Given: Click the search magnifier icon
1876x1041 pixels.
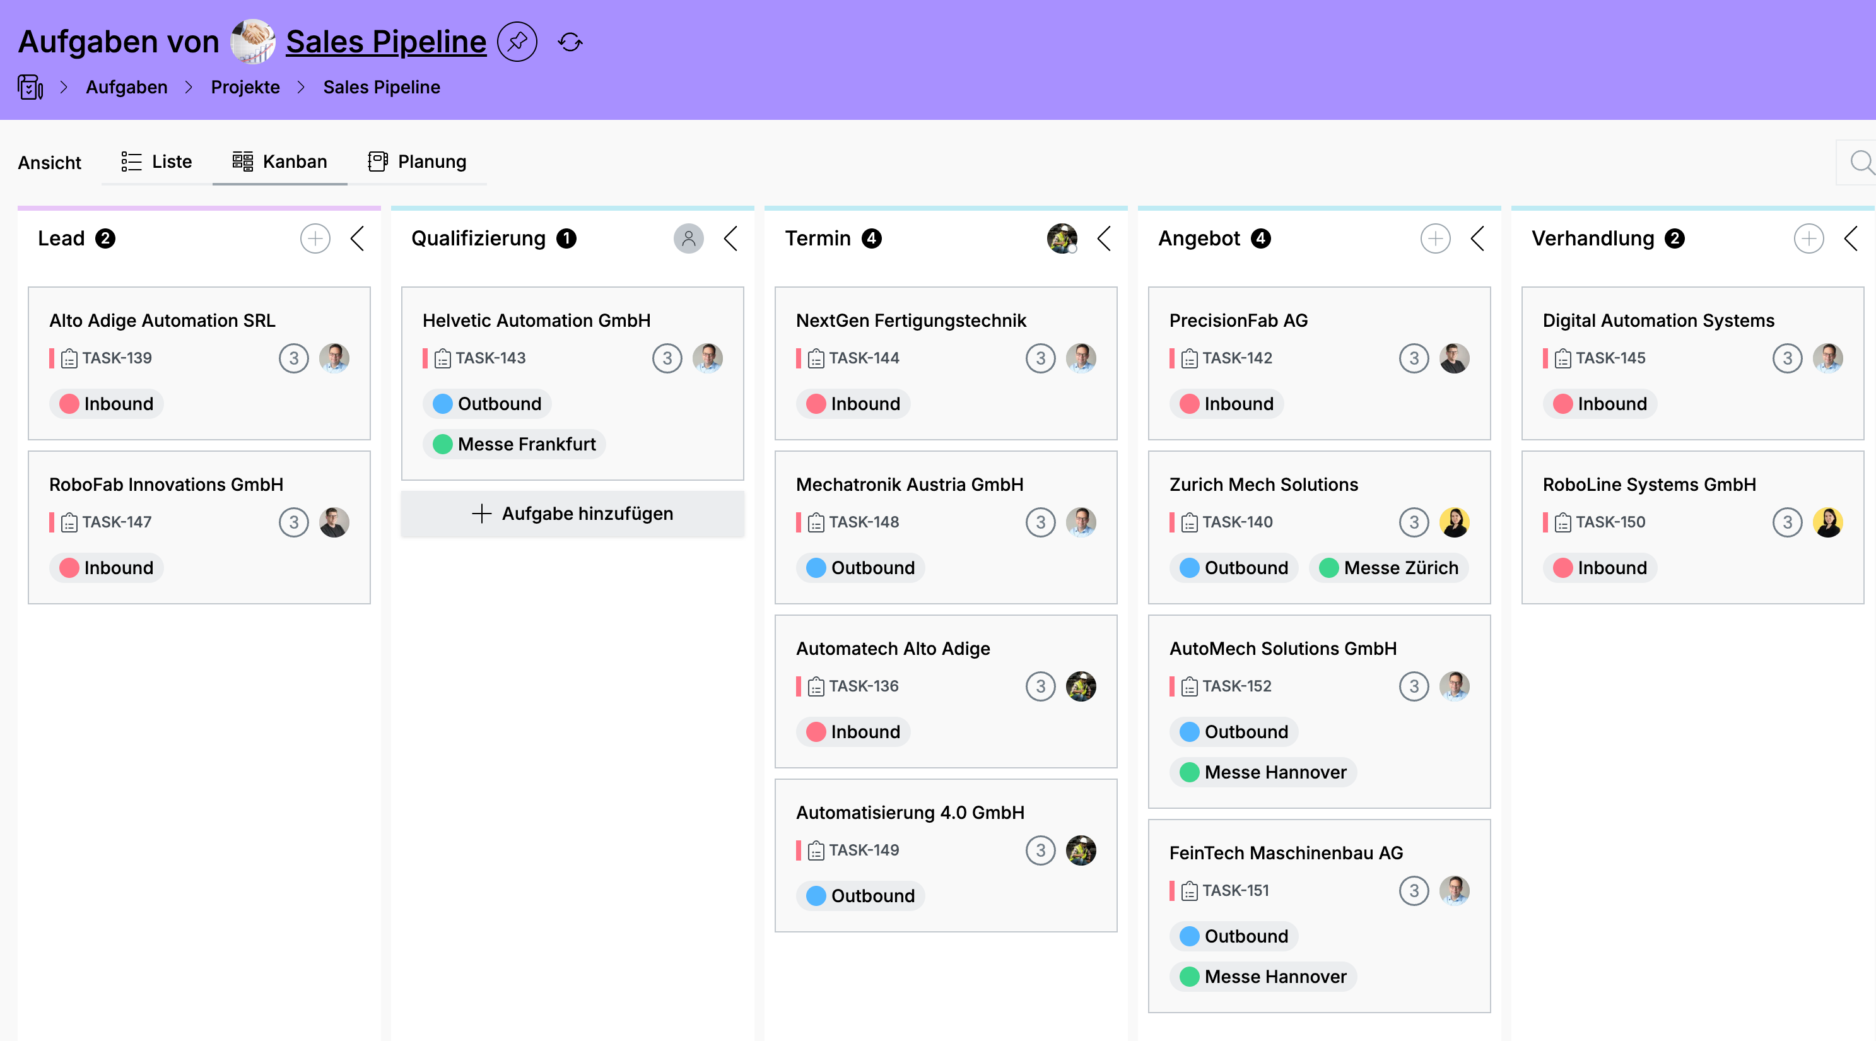Looking at the screenshot, I should [1861, 162].
